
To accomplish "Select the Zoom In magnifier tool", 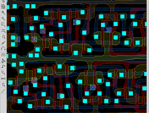I will pyautogui.click(x=3, y=12).
